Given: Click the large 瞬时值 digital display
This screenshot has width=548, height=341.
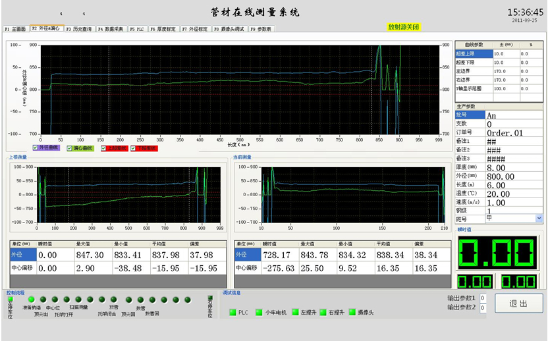Looking at the screenshot, I should tap(497, 253).
